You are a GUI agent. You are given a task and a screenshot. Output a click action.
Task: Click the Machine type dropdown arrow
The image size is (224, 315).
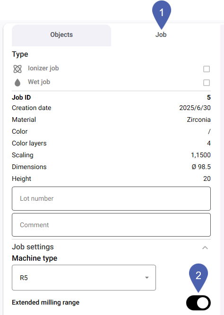(x=147, y=278)
